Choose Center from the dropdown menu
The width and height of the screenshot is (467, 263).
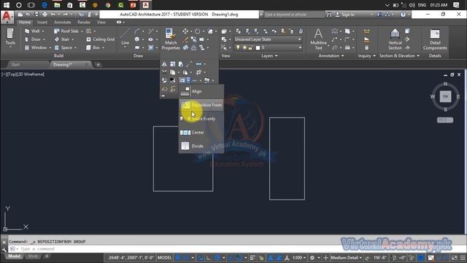pyautogui.click(x=201, y=132)
